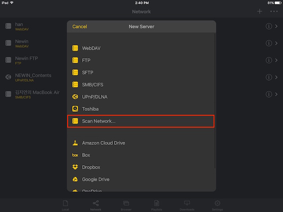Switch to the Downloads tab
This screenshot has width=283, height=212.
coord(187,205)
